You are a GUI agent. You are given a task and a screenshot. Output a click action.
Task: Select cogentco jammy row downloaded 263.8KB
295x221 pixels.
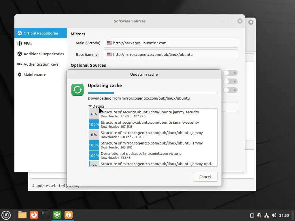tap(153, 145)
